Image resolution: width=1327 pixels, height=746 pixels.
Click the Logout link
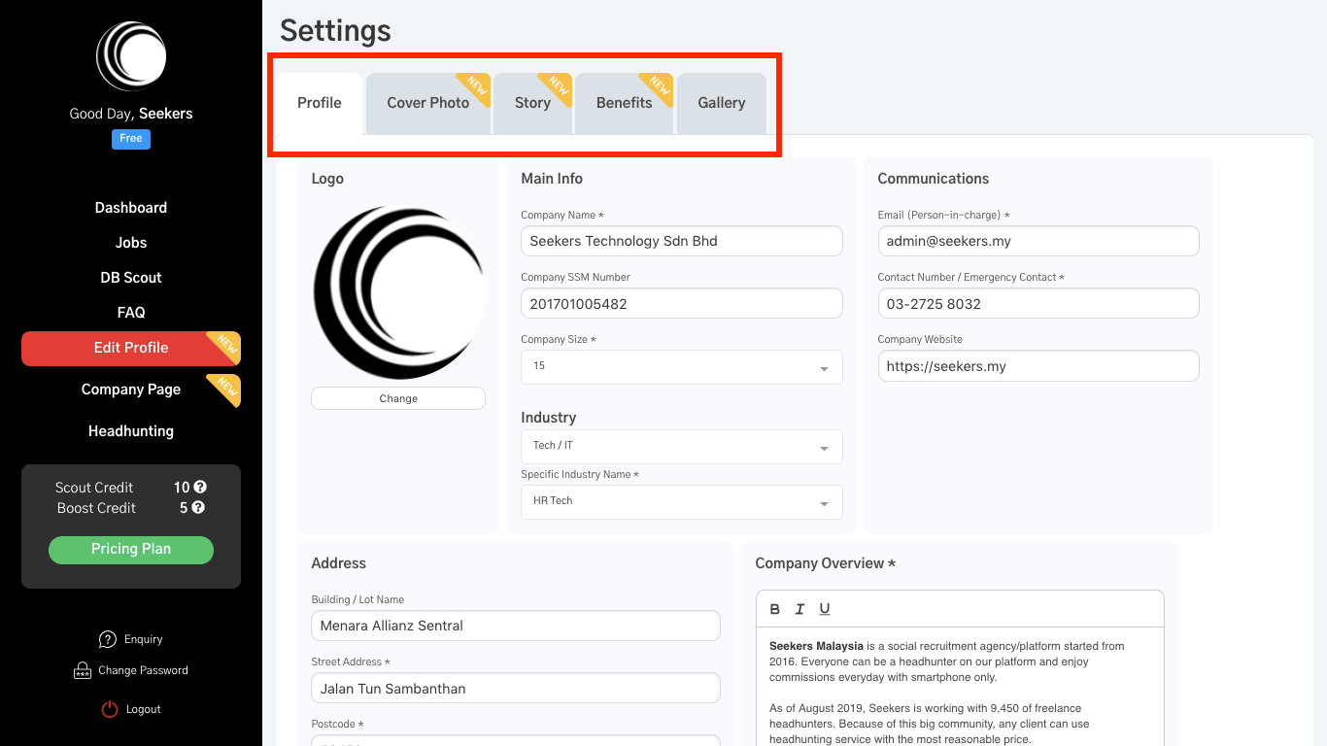coord(144,709)
